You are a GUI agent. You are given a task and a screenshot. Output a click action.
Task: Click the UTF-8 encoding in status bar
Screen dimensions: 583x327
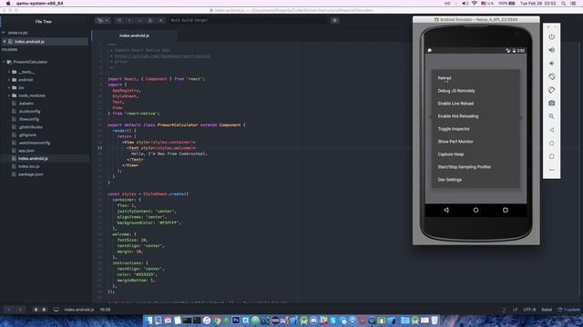(x=529, y=310)
